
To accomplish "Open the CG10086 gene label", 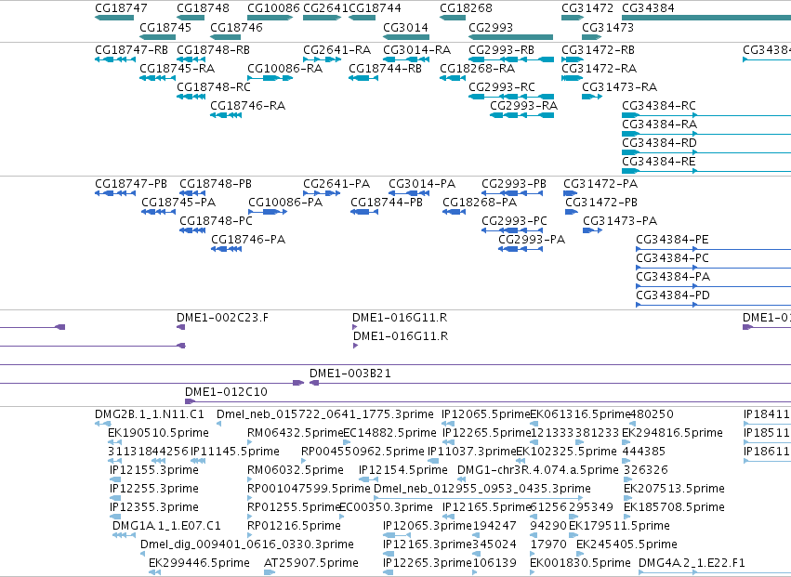I will point(273,8).
